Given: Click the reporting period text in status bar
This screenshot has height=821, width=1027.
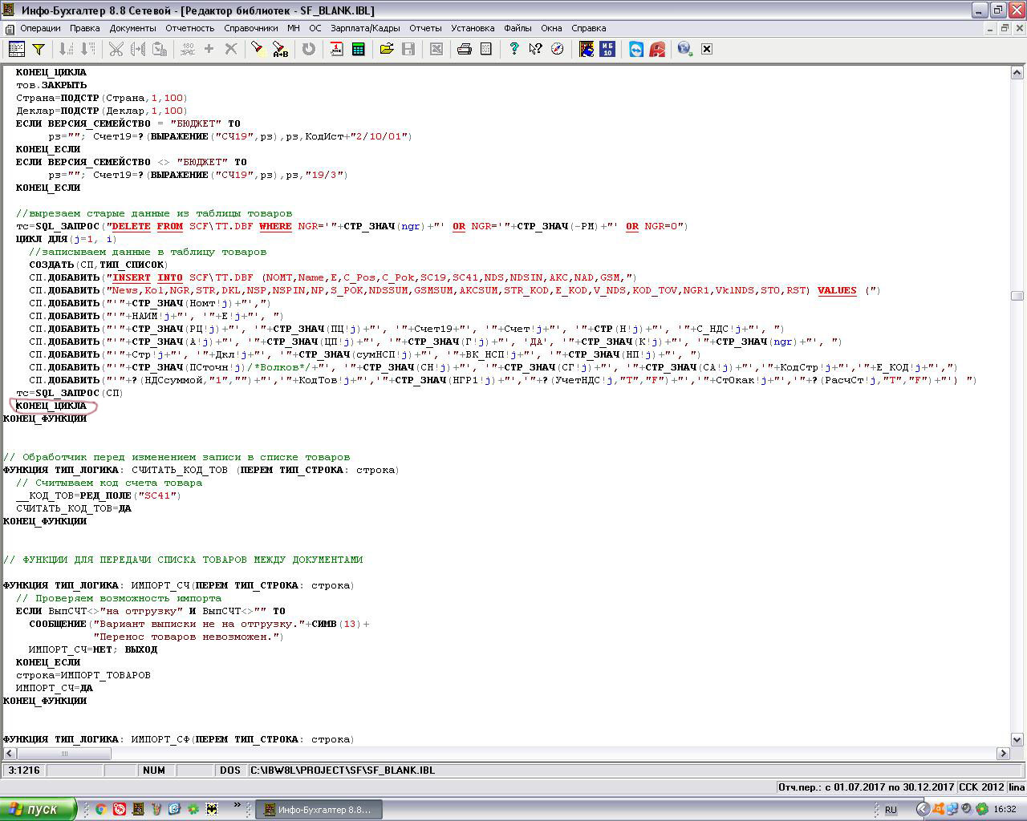Looking at the screenshot, I should (866, 787).
